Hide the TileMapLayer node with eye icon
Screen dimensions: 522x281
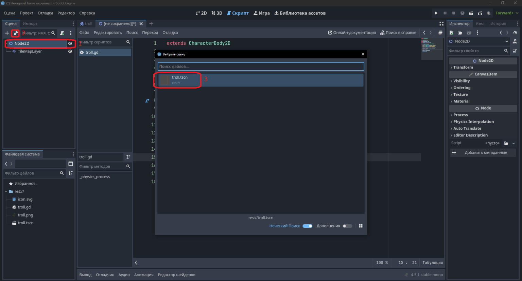[x=70, y=52]
